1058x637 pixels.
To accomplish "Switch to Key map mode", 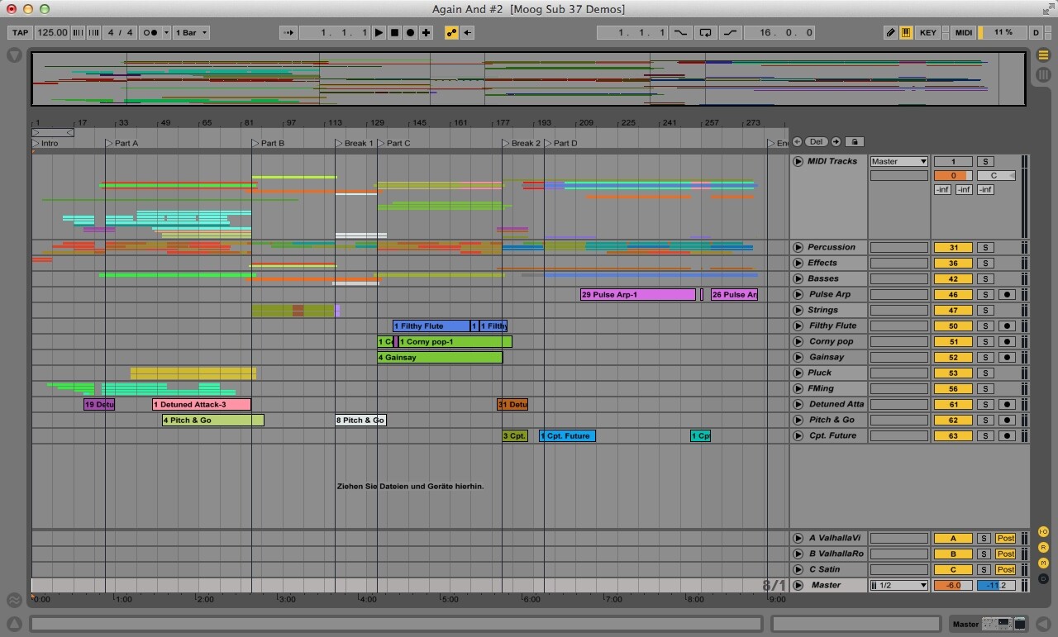I will [928, 33].
